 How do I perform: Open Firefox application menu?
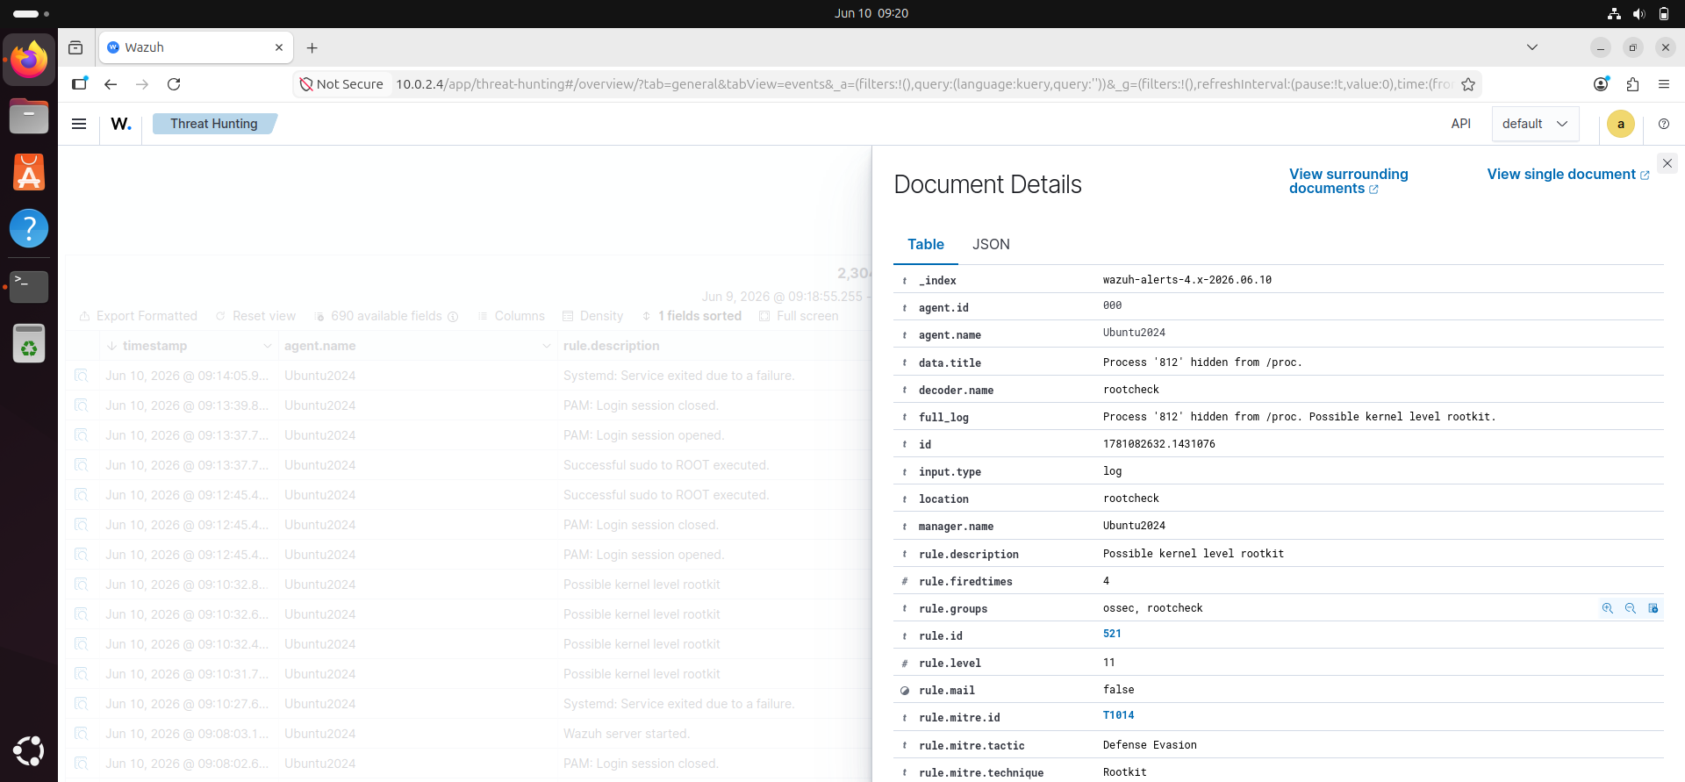point(1664,84)
